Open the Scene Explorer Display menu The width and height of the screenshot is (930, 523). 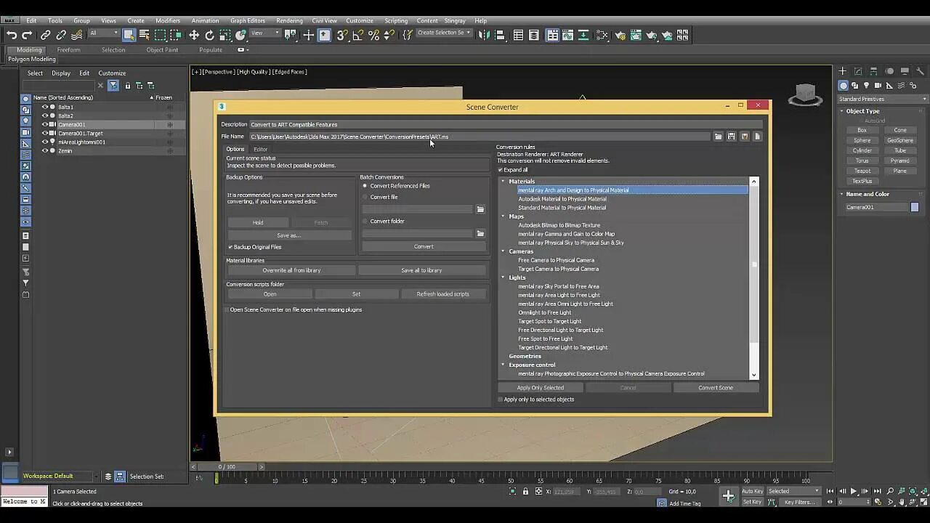(x=61, y=73)
